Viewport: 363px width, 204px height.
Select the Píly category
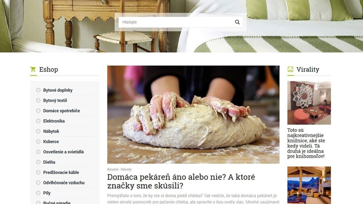(47, 193)
